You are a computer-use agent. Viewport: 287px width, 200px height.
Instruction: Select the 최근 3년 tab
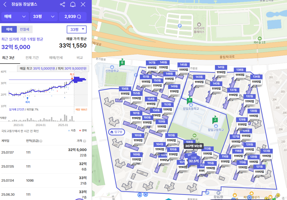[8, 58]
